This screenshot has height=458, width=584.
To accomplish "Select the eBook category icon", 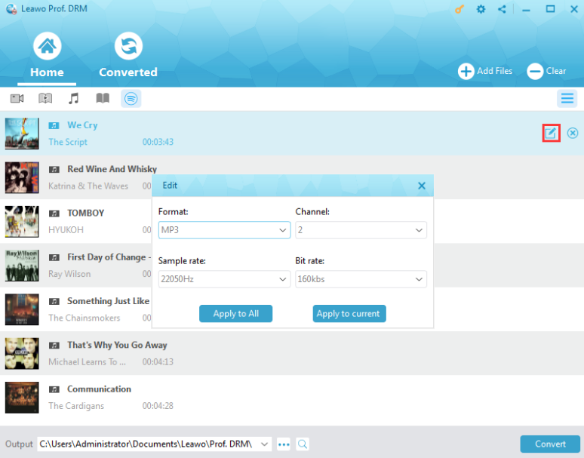I will (x=103, y=98).
